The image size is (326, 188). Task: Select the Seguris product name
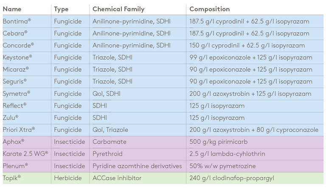pyautogui.click(x=14, y=82)
